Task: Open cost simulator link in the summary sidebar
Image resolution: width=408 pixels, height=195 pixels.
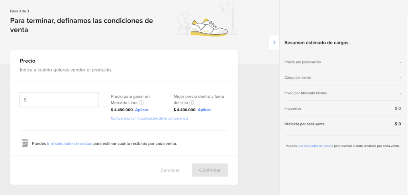Action: (x=315, y=146)
